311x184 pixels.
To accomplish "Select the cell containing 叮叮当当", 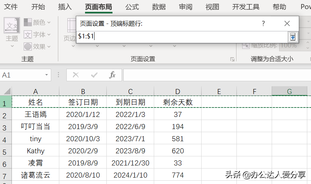I will (36, 126).
